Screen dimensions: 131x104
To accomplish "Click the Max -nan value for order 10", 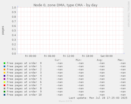I will pos(123,95).
